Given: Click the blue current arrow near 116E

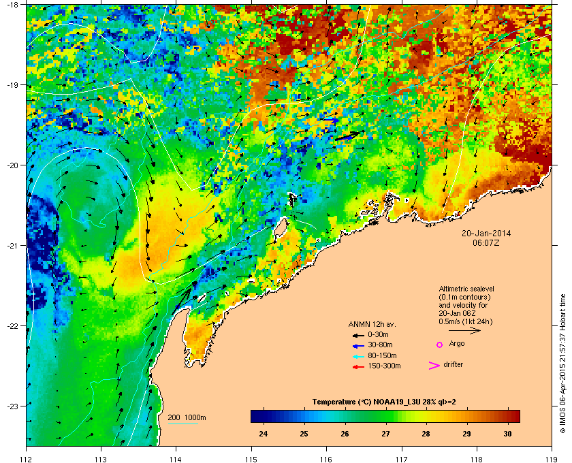Looking at the screenshot, I should [x=331, y=120].
